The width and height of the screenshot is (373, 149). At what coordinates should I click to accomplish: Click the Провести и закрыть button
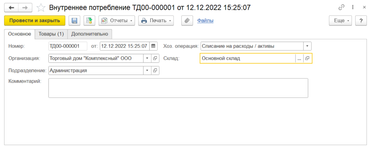[x=34, y=21]
